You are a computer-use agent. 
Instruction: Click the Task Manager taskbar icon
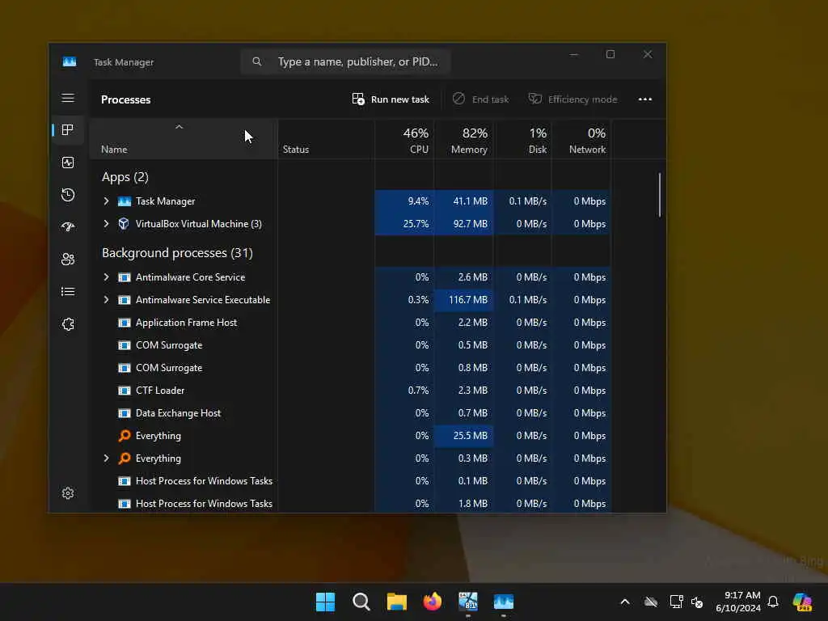click(504, 602)
